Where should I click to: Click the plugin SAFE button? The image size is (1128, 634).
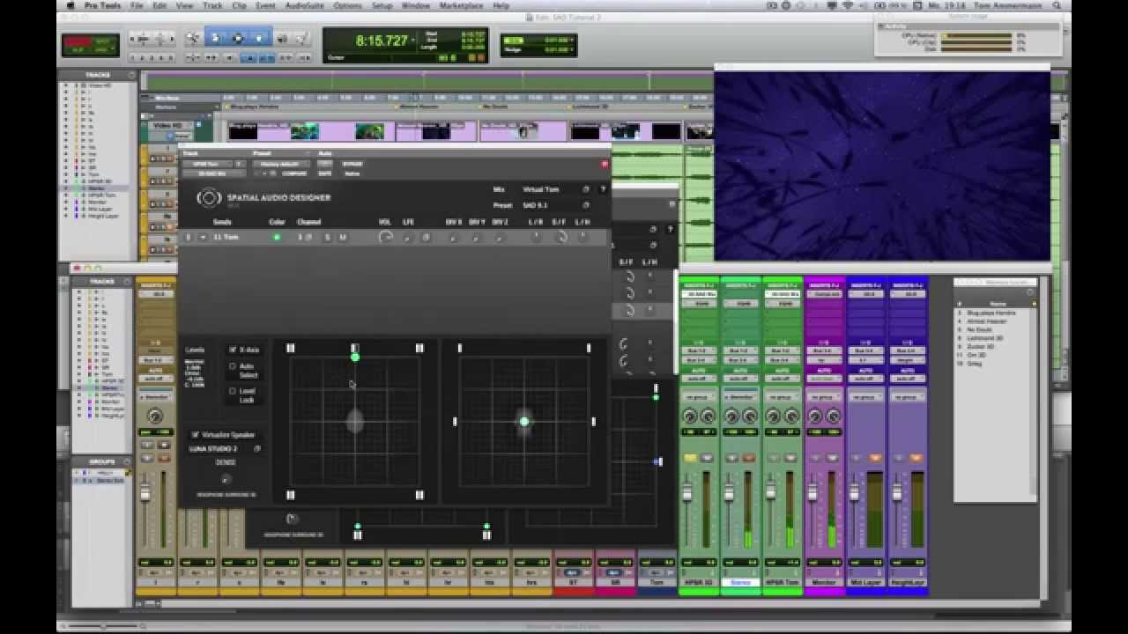pyautogui.click(x=325, y=173)
